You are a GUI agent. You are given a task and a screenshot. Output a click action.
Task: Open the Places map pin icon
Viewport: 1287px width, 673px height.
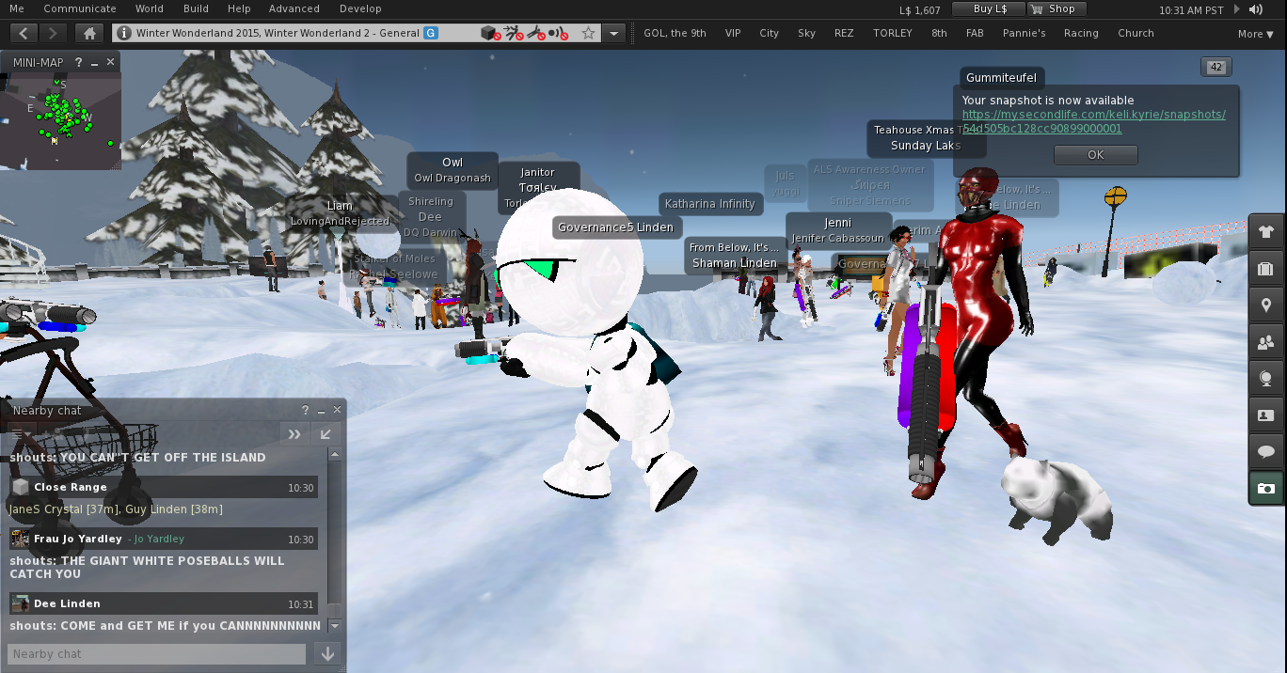[x=1265, y=305]
